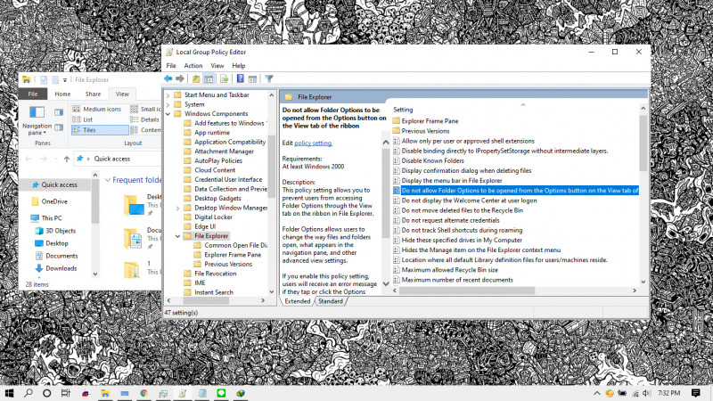Open the Windows Start menu
The width and height of the screenshot is (713, 401).
click(9, 393)
